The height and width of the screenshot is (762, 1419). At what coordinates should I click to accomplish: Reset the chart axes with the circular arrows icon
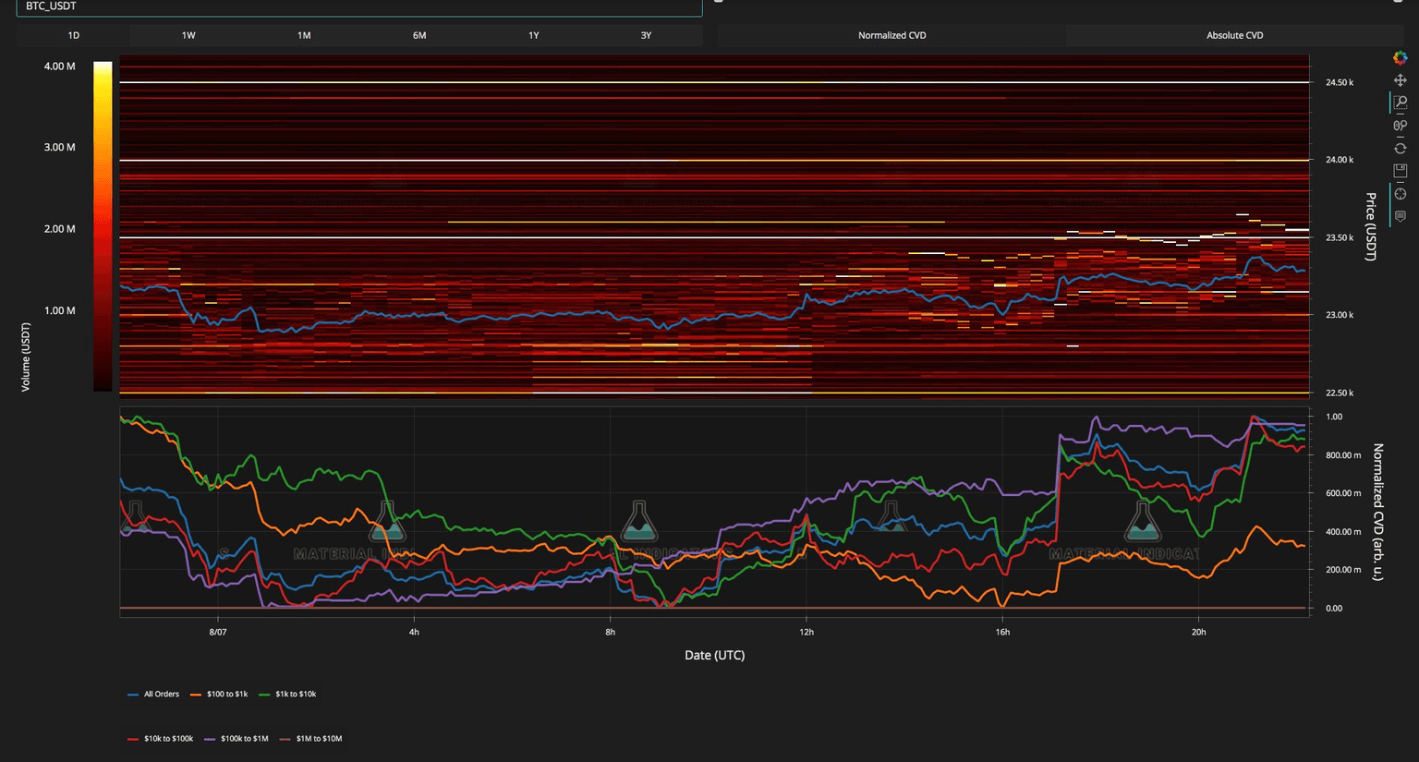(1401, 148)
